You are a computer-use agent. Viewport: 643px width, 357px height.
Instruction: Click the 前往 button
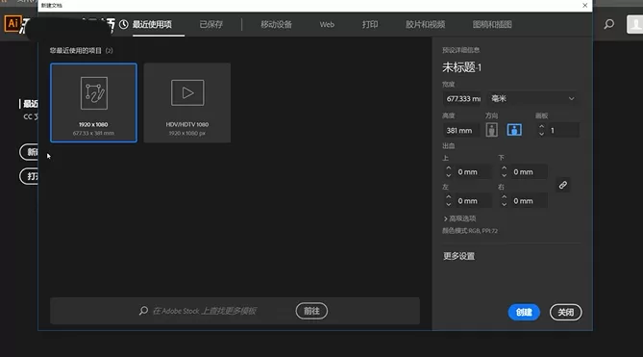[311, 311]
